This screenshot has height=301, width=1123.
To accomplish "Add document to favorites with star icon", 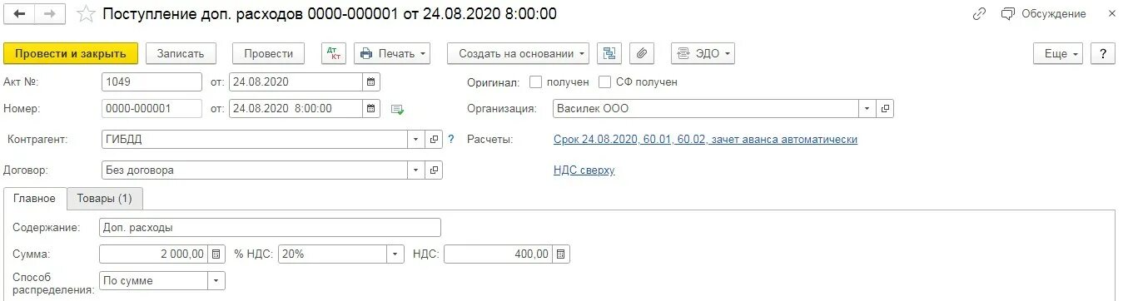I will coord(86,14).
